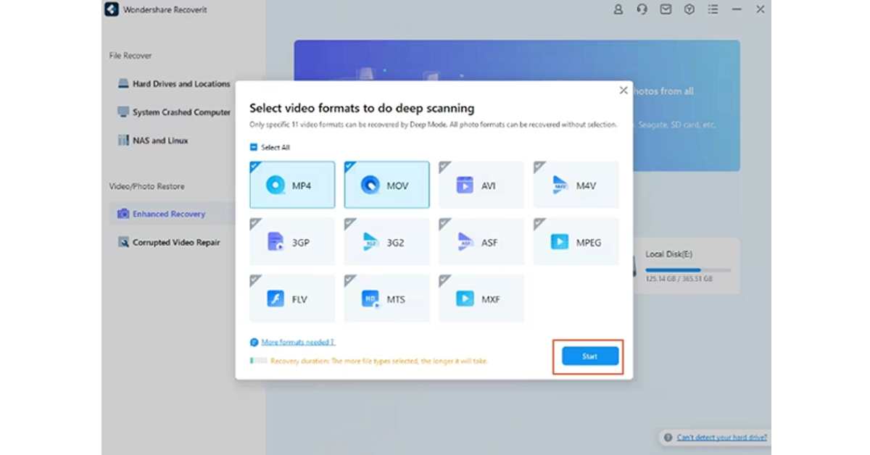Open the headset support icon
The height and width of the screenshot is (455, 870).
tap(642, 9)
